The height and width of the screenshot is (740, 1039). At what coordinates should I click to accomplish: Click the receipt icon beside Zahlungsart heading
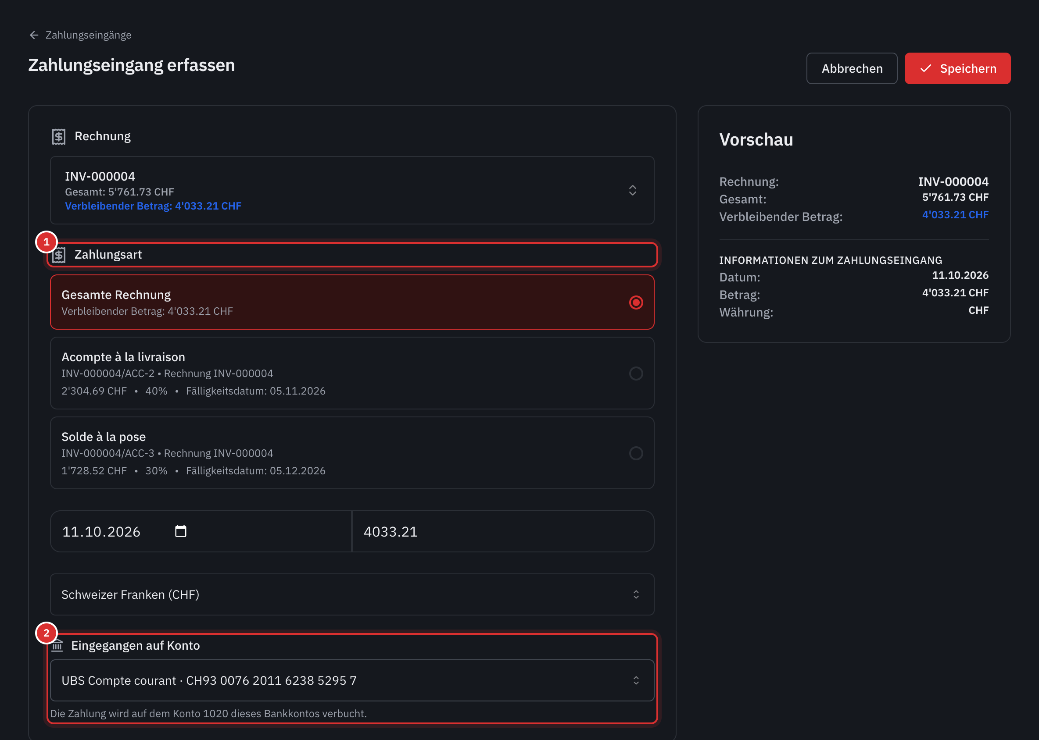pos(59,255)
